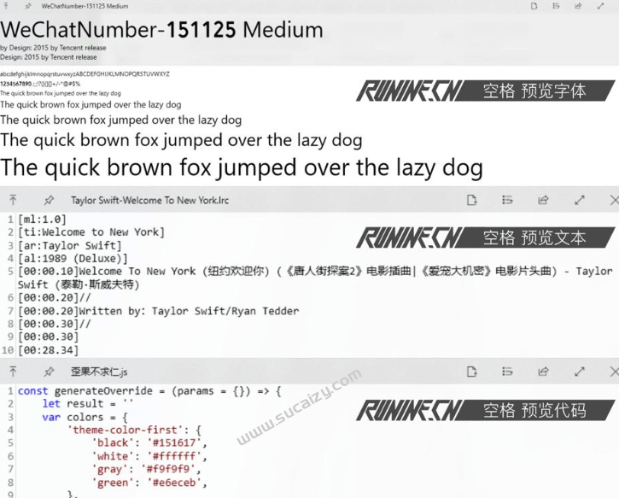Open font file with default app icon
Screen dimensions: 619x498
(534, 6)
